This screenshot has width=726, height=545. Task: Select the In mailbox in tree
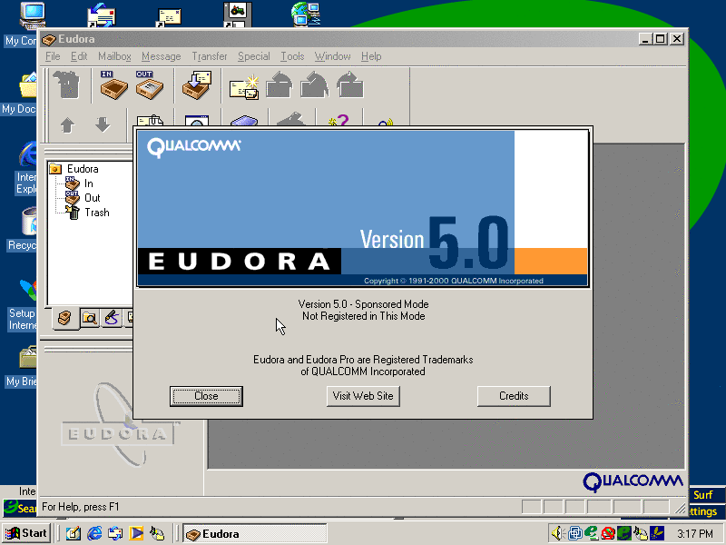(x=88, y=183)
